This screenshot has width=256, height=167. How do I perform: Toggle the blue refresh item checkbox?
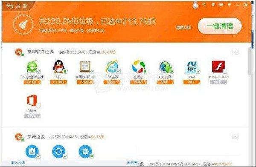(x=65, y=156)
